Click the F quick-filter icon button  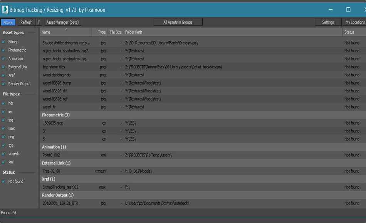(x=39, y=22)
